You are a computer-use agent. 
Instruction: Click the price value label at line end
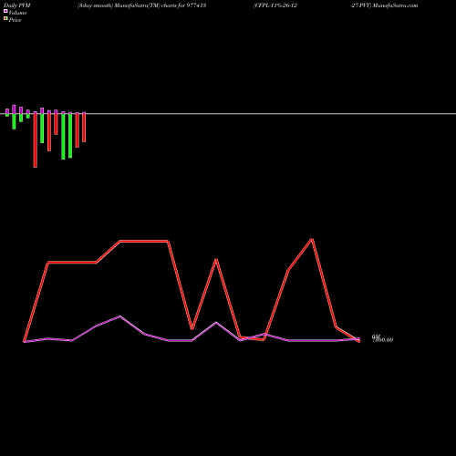coord(383,340)
